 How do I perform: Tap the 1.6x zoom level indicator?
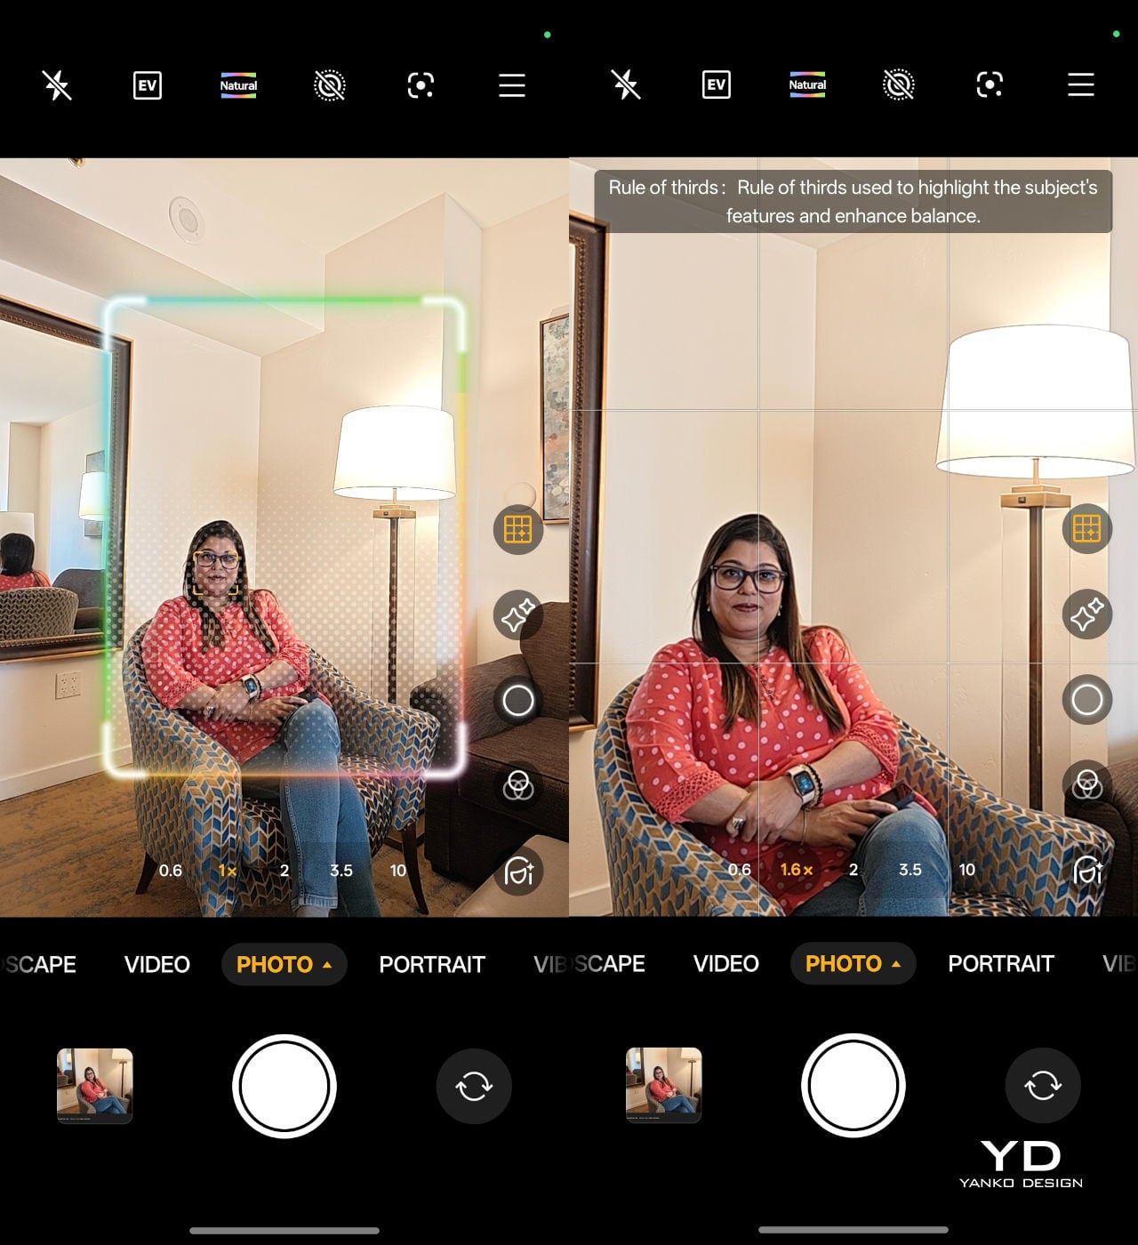(796, 870)
